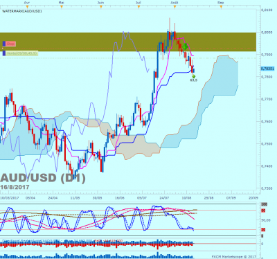Click the 05/07 date axis label
Image resolution: width=277 pixels, height=259 pixels.
click(142, 198)
